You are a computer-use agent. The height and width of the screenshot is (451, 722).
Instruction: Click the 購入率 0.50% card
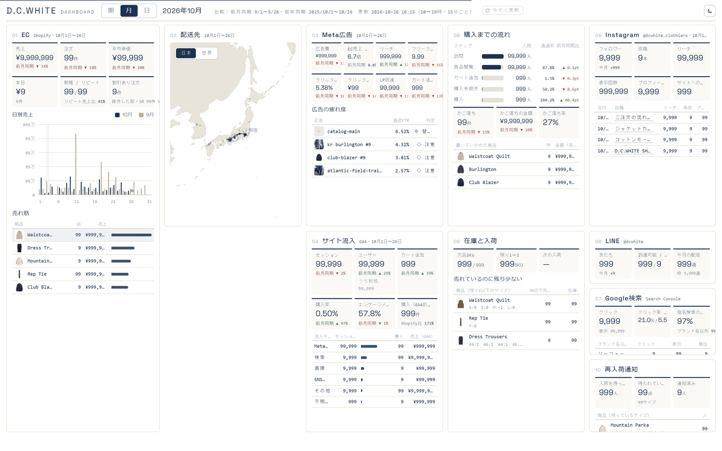(332, 313)
